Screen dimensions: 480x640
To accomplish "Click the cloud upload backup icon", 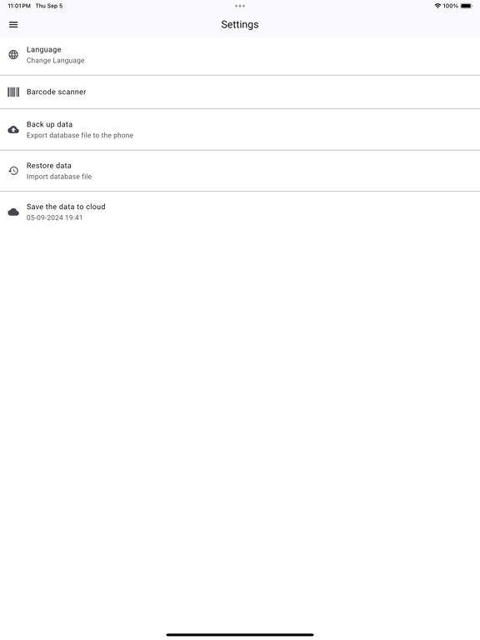I will (x=13, y=130).
